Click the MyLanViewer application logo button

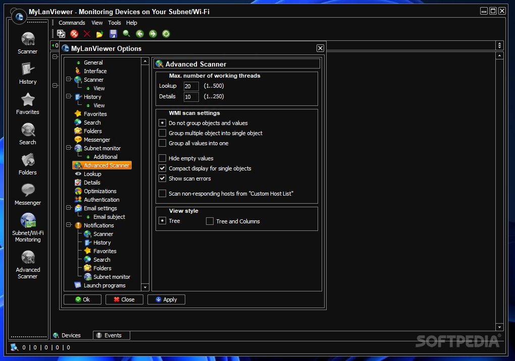[19, 17]
